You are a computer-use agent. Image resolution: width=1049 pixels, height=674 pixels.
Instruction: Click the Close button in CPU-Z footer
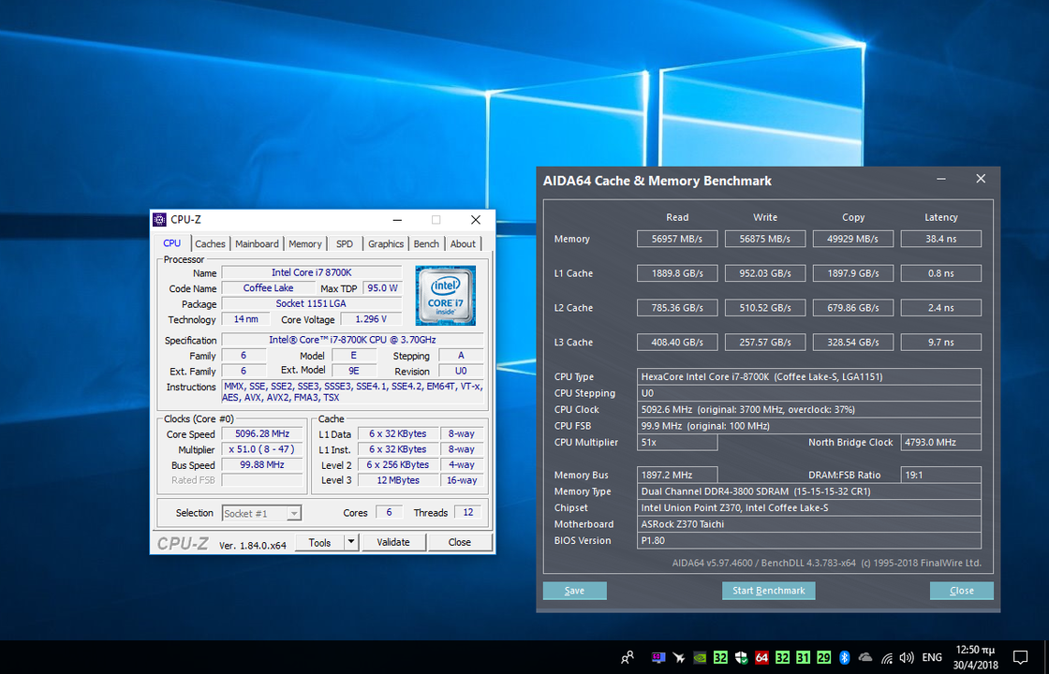(x=460, y=542)
